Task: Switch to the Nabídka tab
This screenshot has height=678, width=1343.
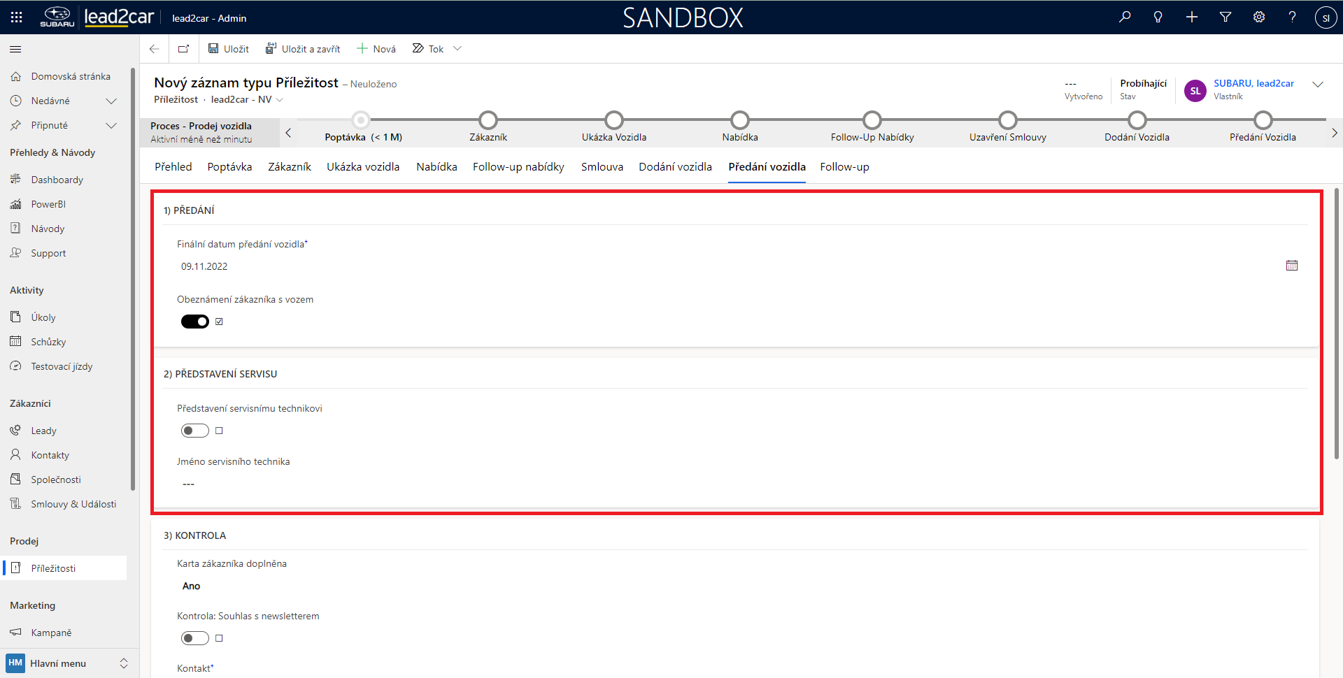Action: coord(436,167)
